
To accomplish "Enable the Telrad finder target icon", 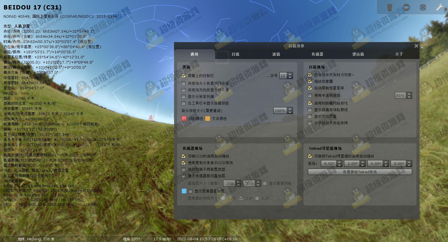I will [423, 7].
